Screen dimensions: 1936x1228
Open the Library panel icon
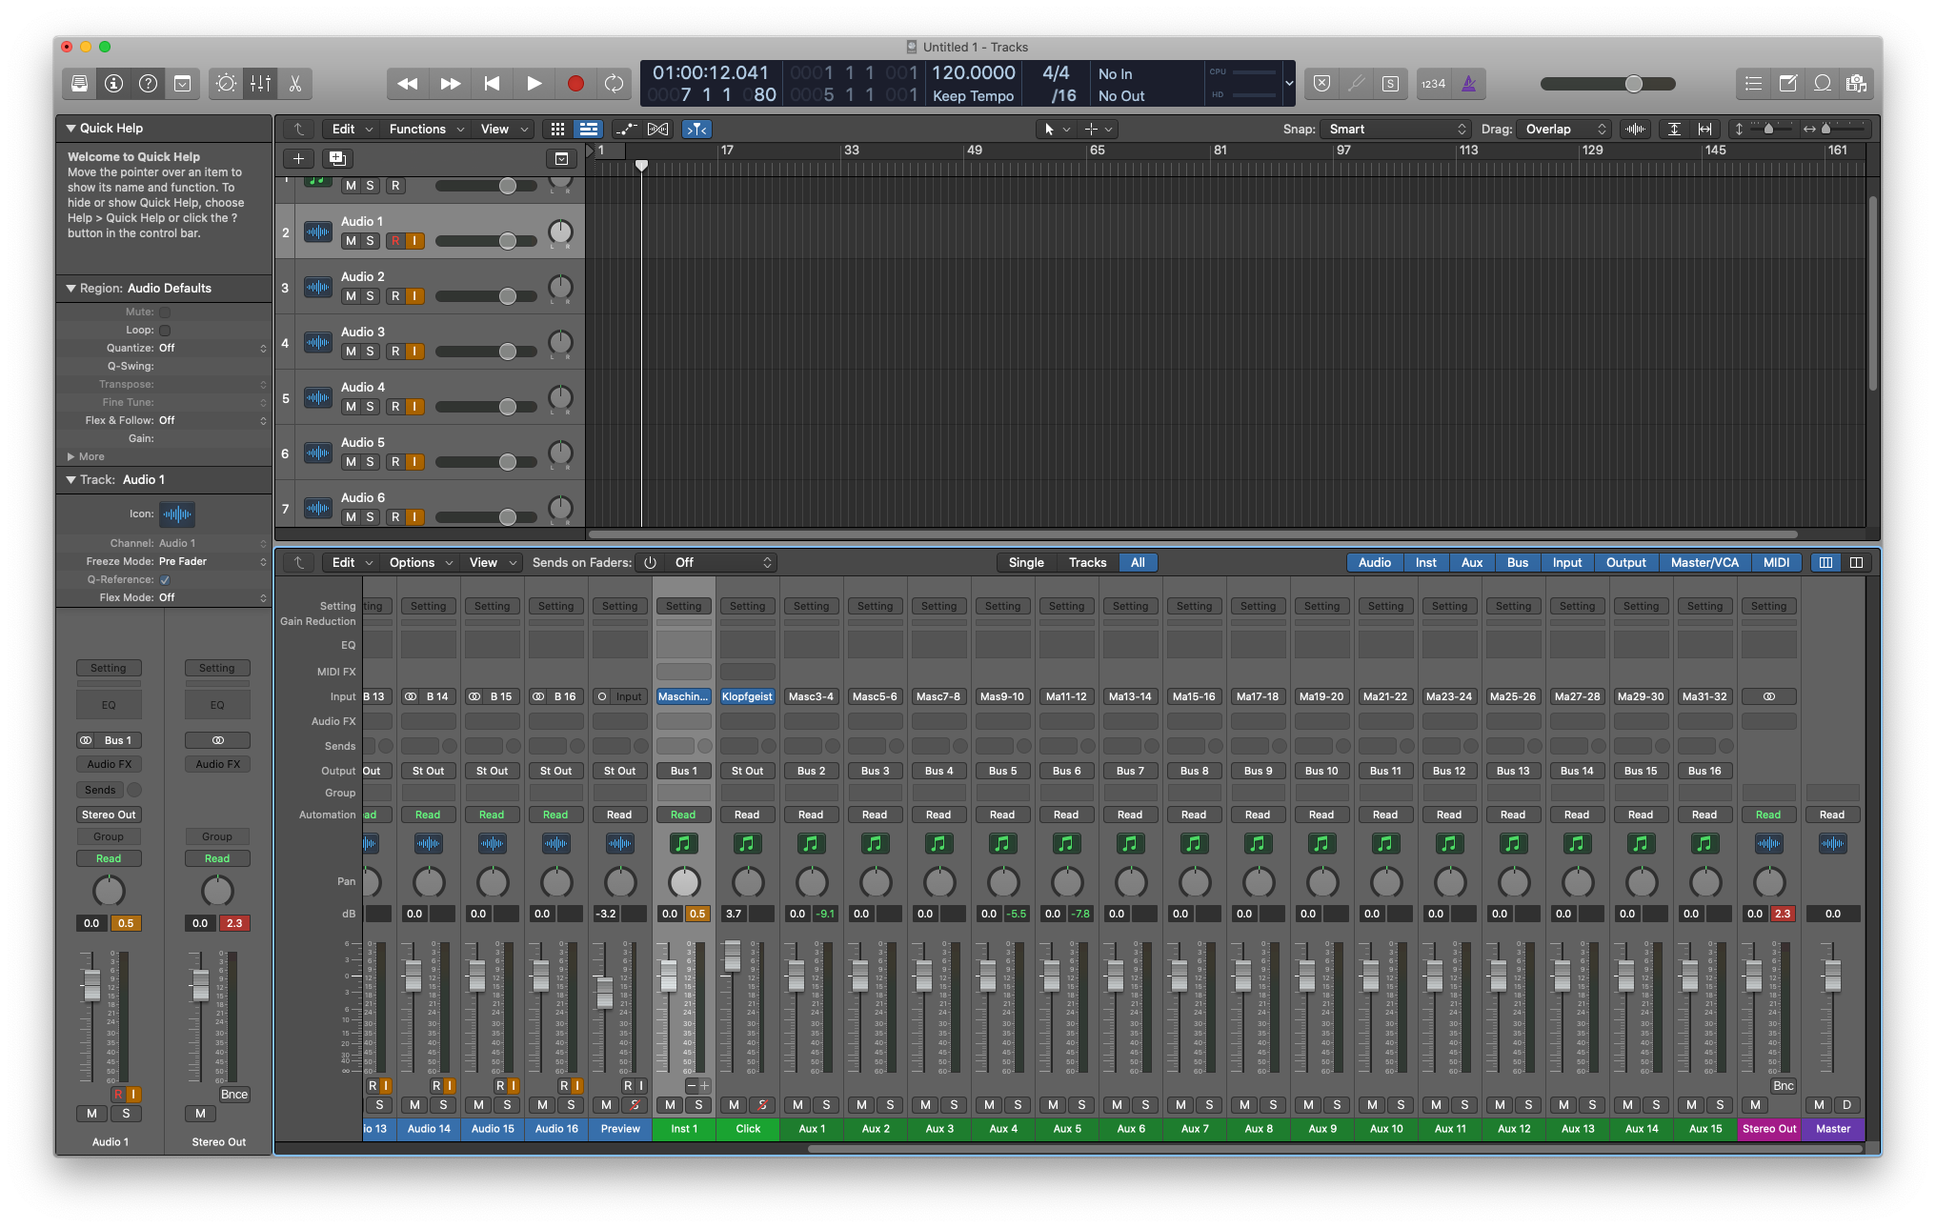[79, 84]
